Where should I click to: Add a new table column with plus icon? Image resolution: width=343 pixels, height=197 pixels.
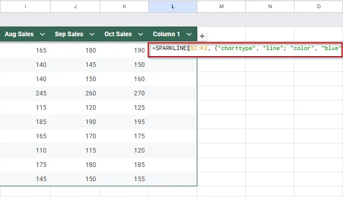point(202,36)
